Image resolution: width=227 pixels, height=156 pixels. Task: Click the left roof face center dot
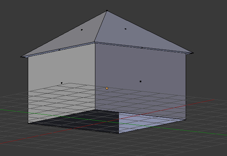(82, 30)
